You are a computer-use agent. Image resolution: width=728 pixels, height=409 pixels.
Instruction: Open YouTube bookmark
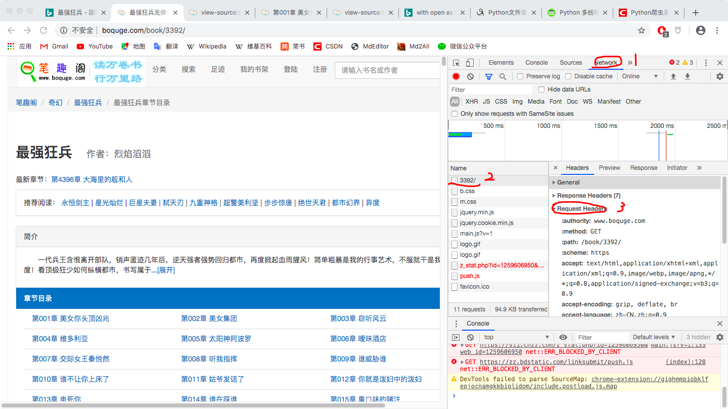95,46
